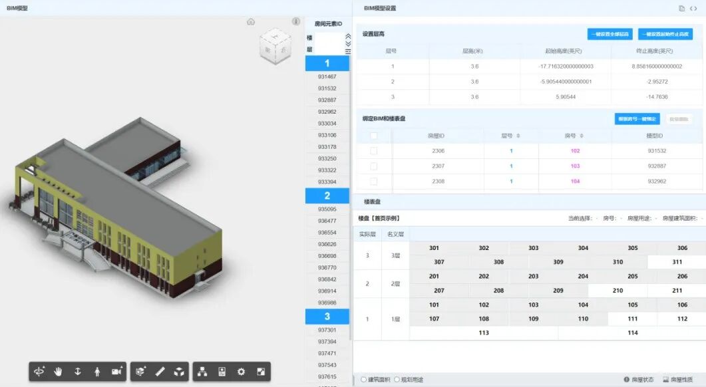Open the camera interactions tool
The height and width of the screenshot is (387, 706).
pos(116,372)
